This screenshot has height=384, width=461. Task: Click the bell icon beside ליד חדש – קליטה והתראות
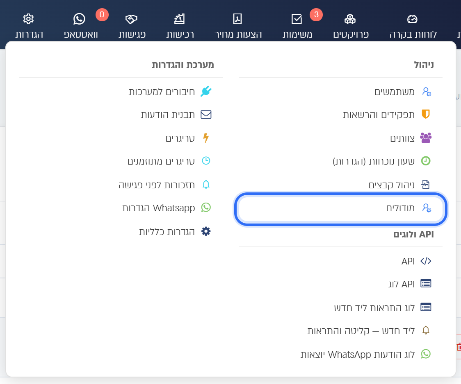(426, 330)
